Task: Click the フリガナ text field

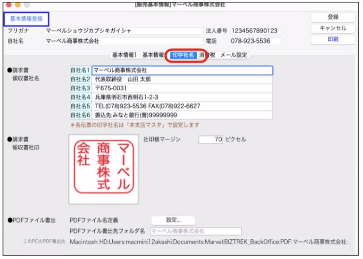Action: pyautogui.click(x=123, y=31)
